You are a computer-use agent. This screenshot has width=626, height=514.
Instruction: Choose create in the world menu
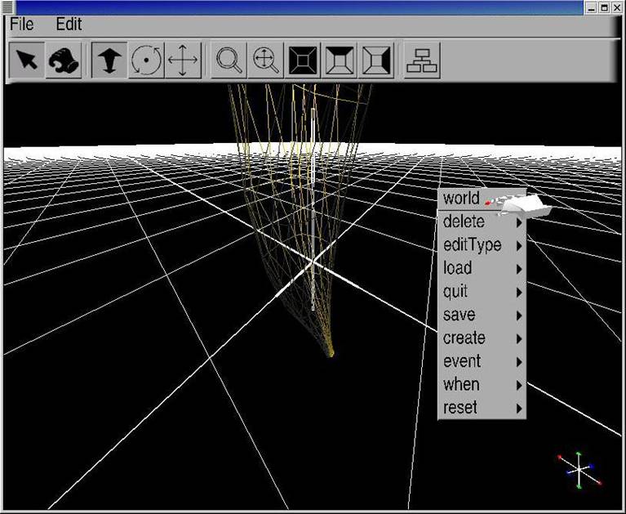(482, 337)
